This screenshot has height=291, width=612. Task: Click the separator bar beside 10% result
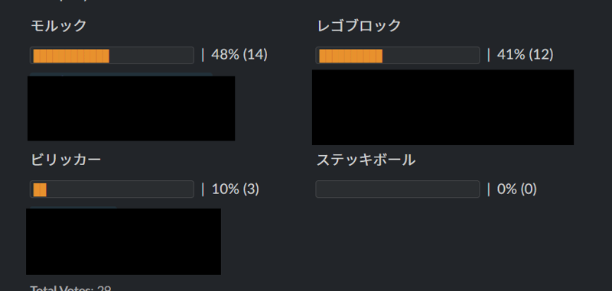(x=203, y=189)
